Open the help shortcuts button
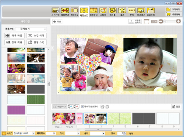 pos(135,22)
